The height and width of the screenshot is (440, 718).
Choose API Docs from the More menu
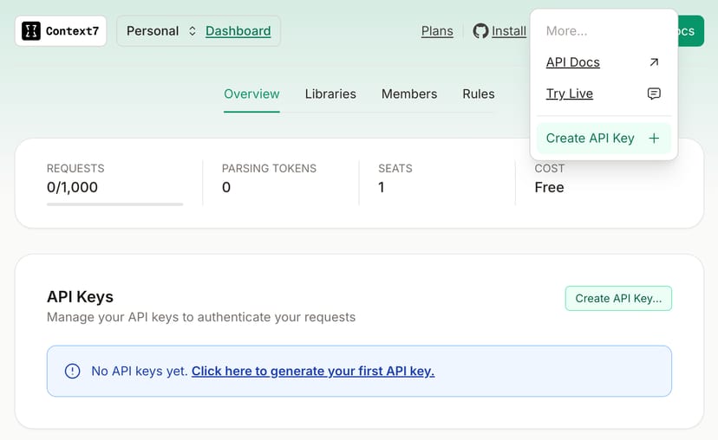click(x=573, y=62)
